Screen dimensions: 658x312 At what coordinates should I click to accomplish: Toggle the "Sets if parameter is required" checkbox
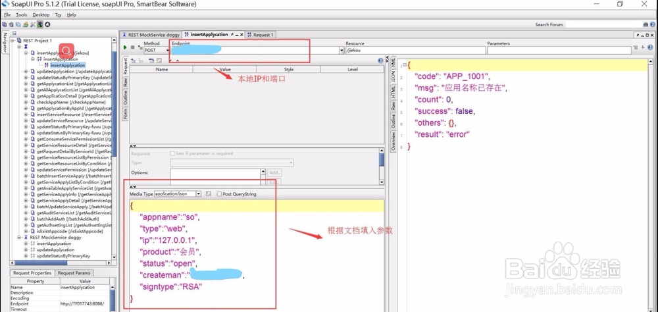click(172, 153)
